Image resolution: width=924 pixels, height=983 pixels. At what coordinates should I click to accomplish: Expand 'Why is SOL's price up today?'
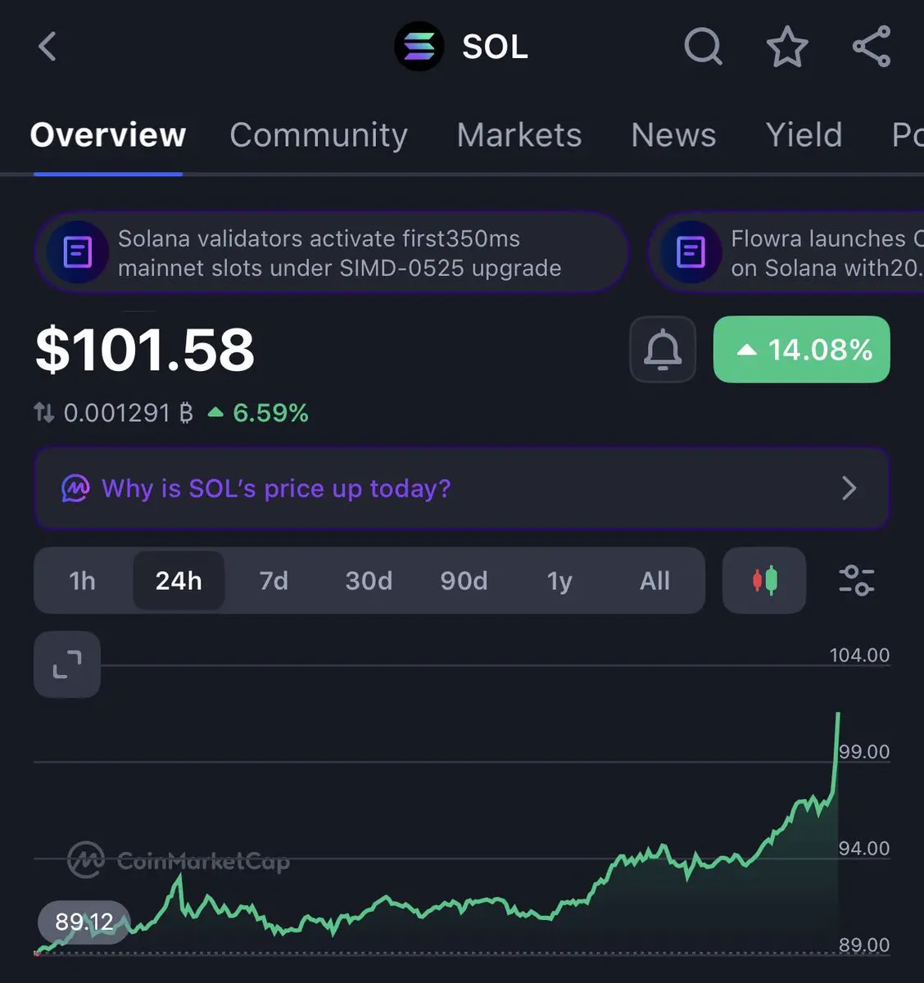[x=462, y=488]
